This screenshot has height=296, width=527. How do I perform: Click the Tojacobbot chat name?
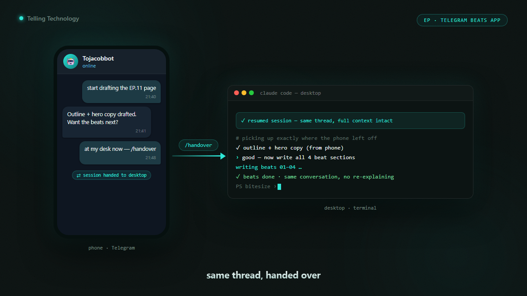pos(98,58)
